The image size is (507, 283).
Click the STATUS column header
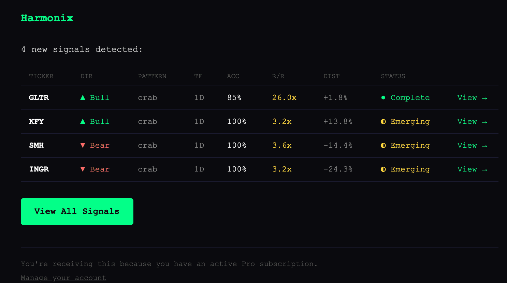click(393, 76)
